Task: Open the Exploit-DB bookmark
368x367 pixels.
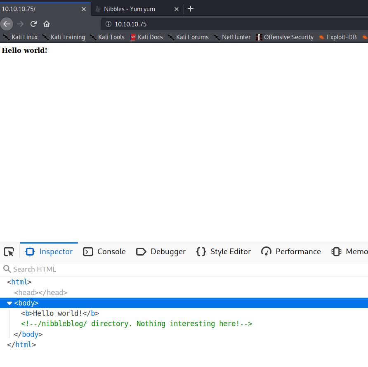Action: coord(337,37)
